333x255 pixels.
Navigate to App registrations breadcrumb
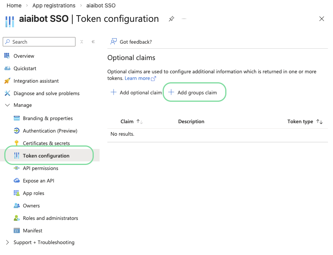(x=54, y=5)
